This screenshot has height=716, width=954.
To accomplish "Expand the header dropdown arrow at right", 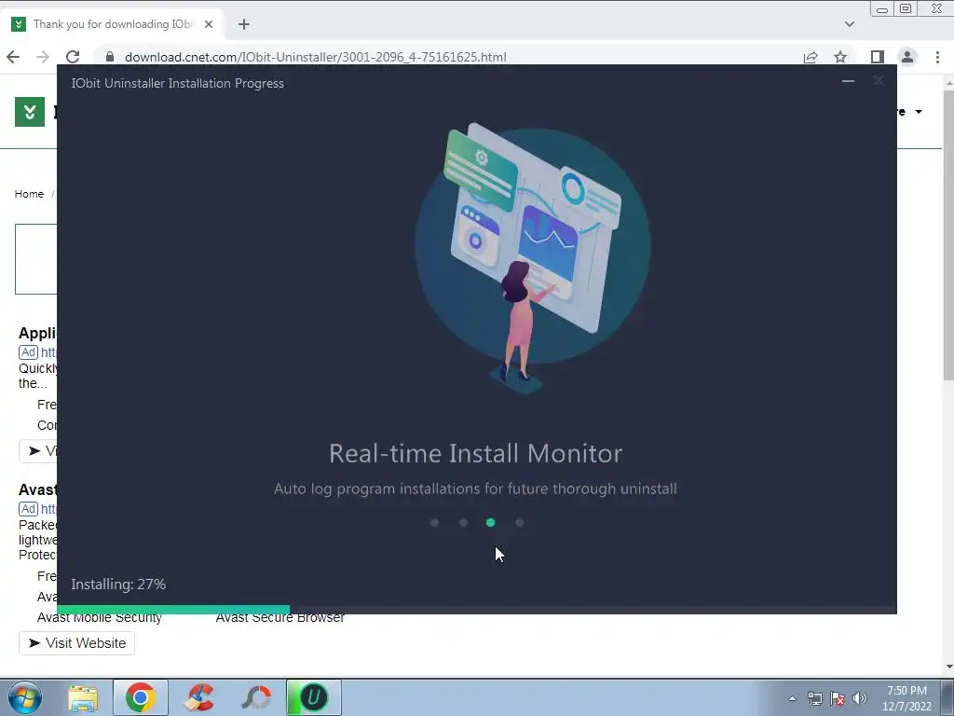I will [919, 112].
